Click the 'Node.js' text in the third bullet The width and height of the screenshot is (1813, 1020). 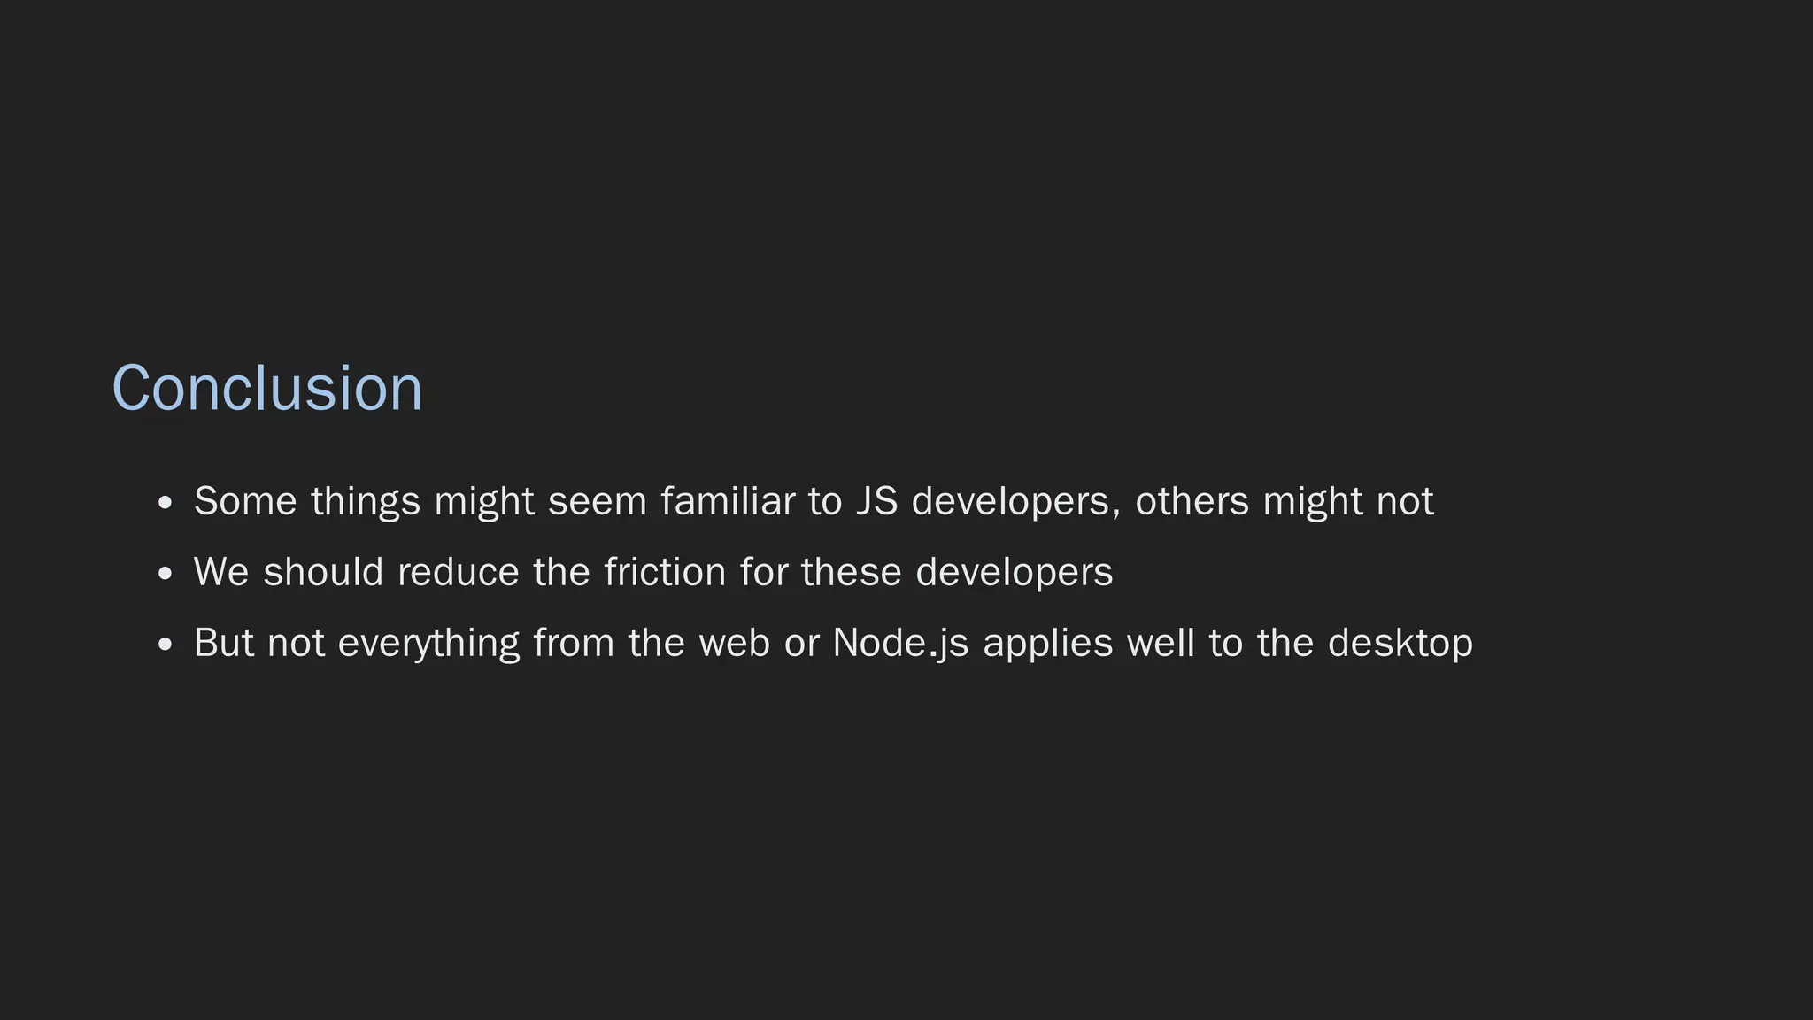coord(900,645)
